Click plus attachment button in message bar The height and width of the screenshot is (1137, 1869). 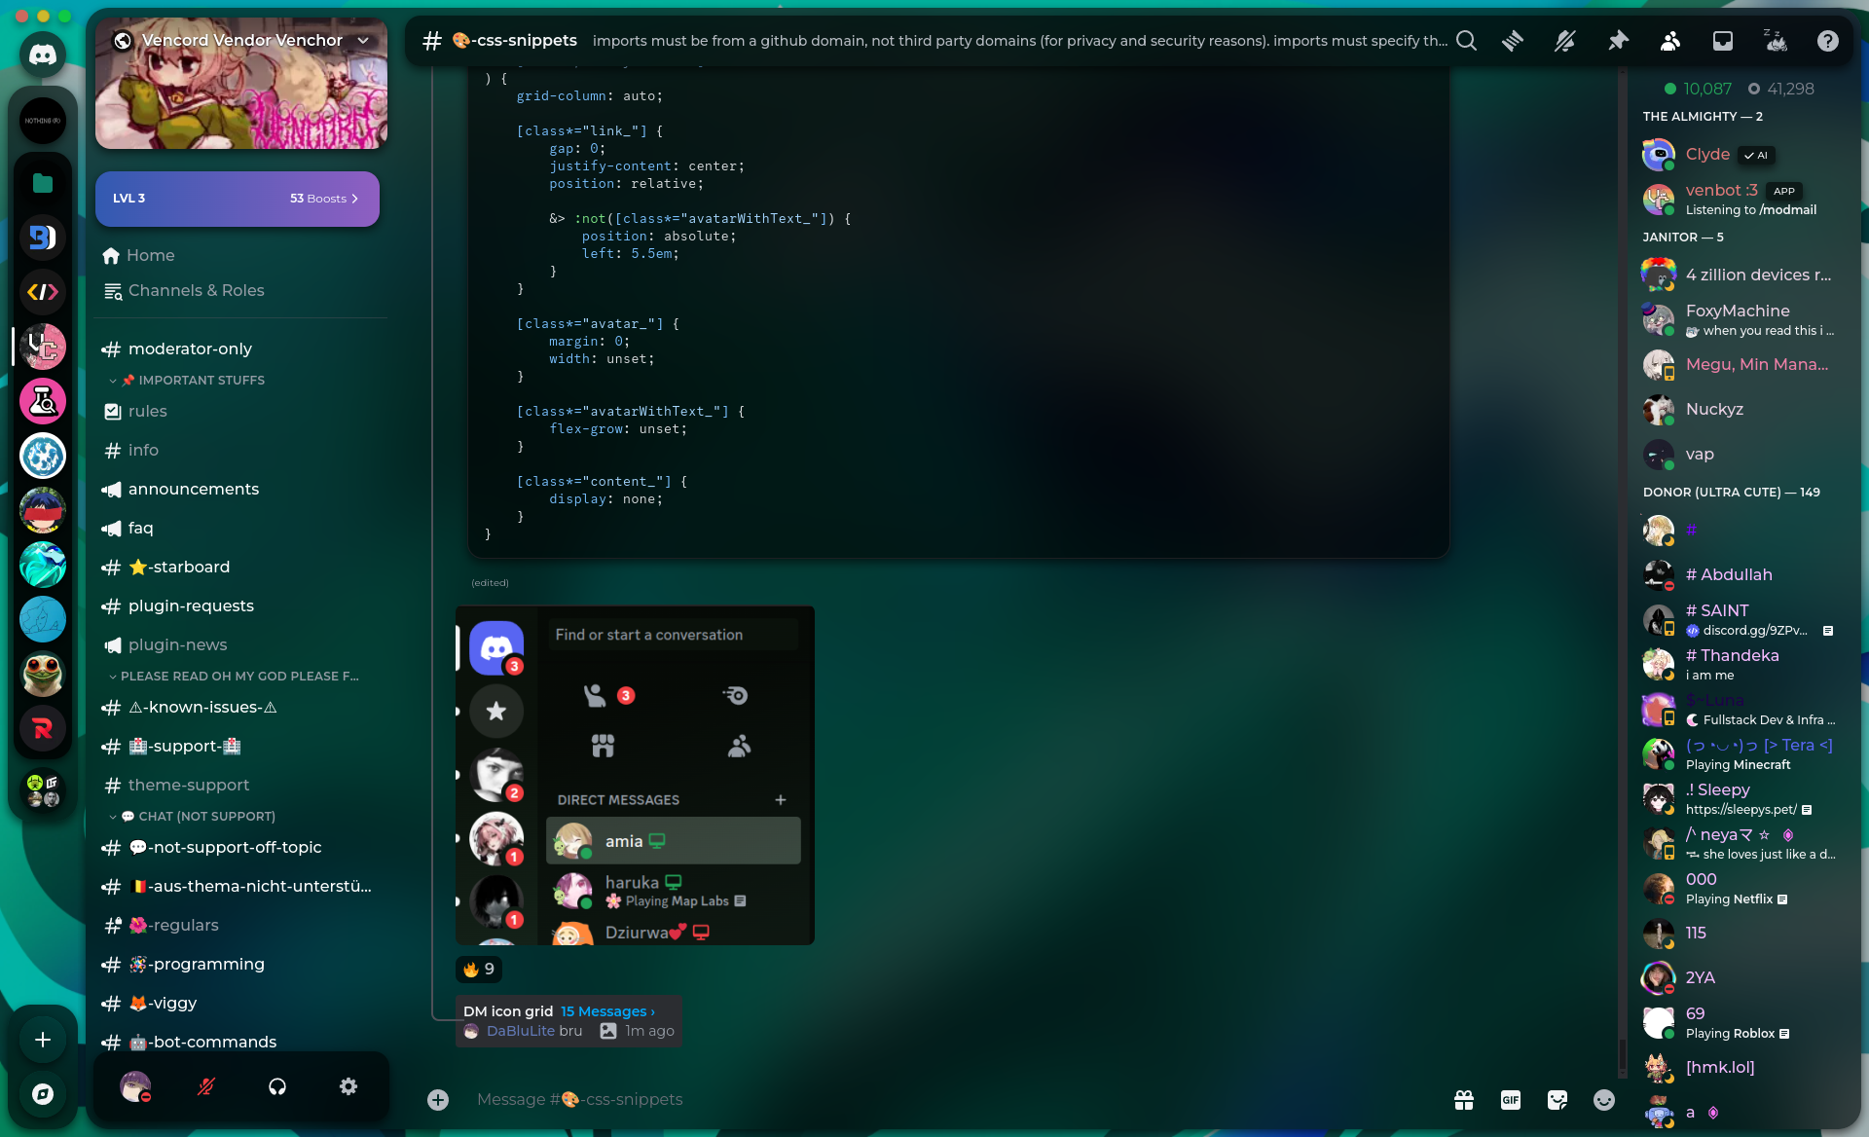[438, 1100]
